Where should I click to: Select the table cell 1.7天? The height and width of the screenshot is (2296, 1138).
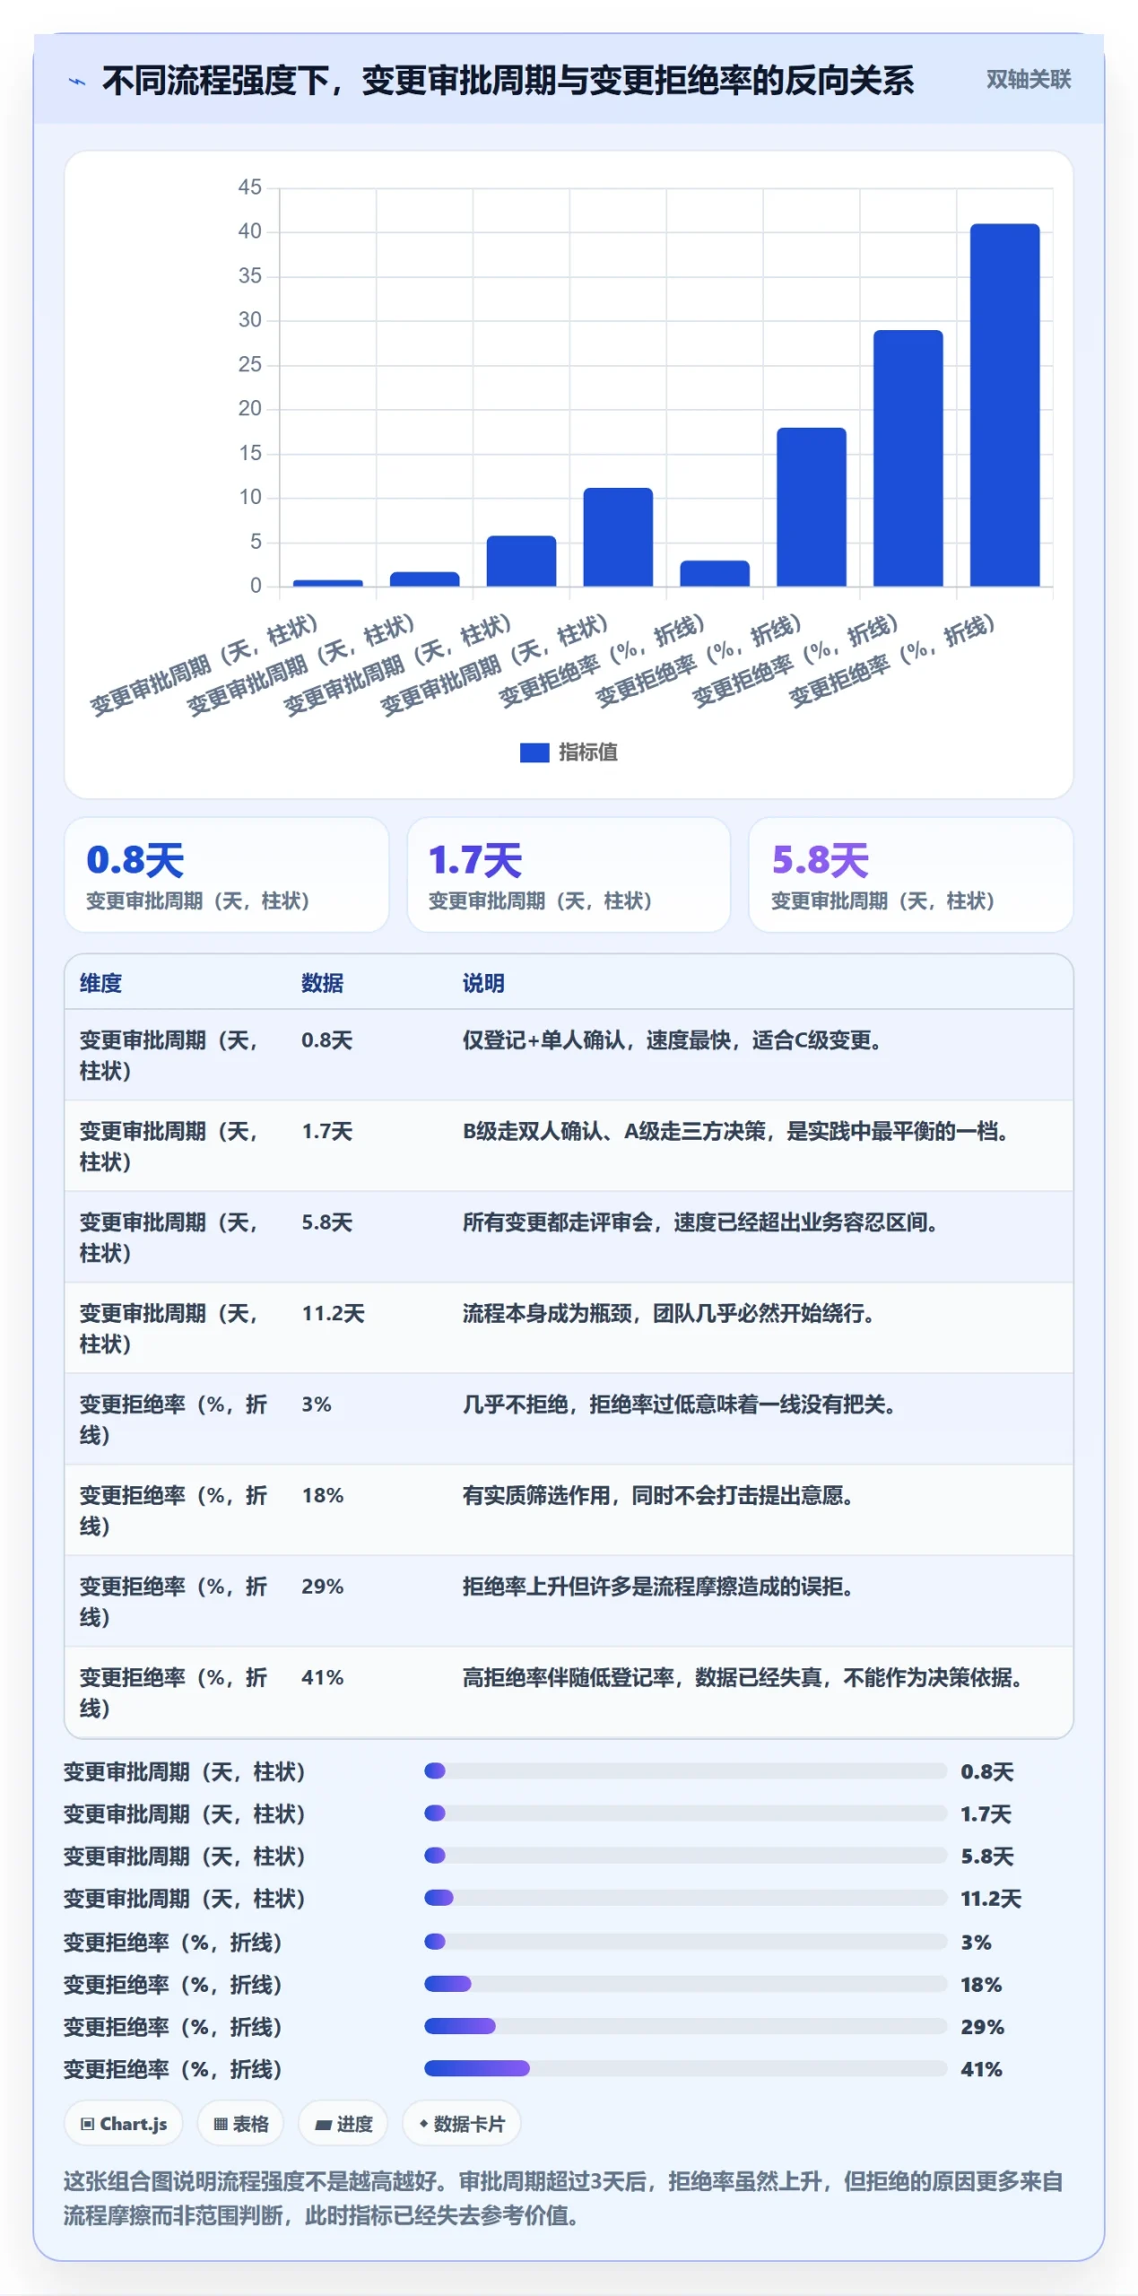[326, 1131]
